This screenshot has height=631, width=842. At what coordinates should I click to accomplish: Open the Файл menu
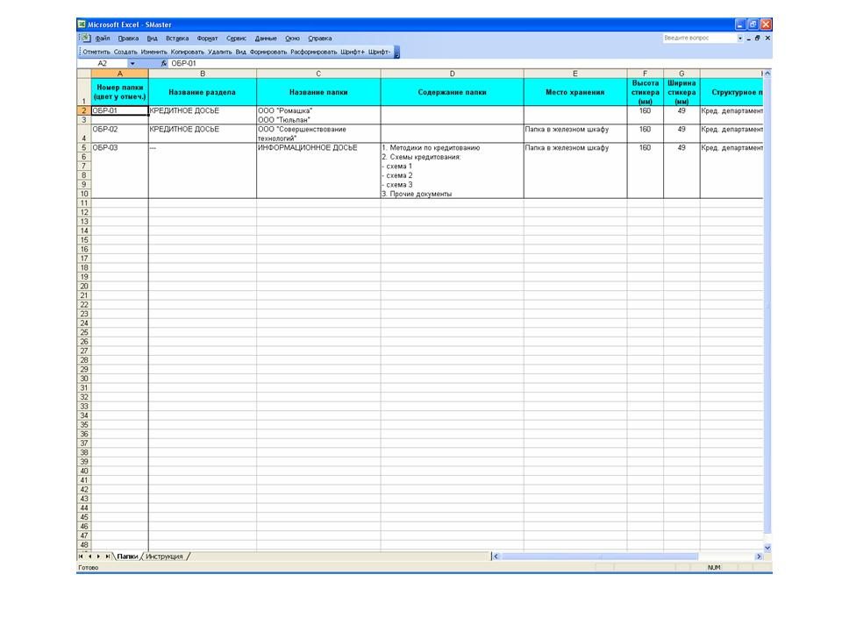(x=103, y=39)
